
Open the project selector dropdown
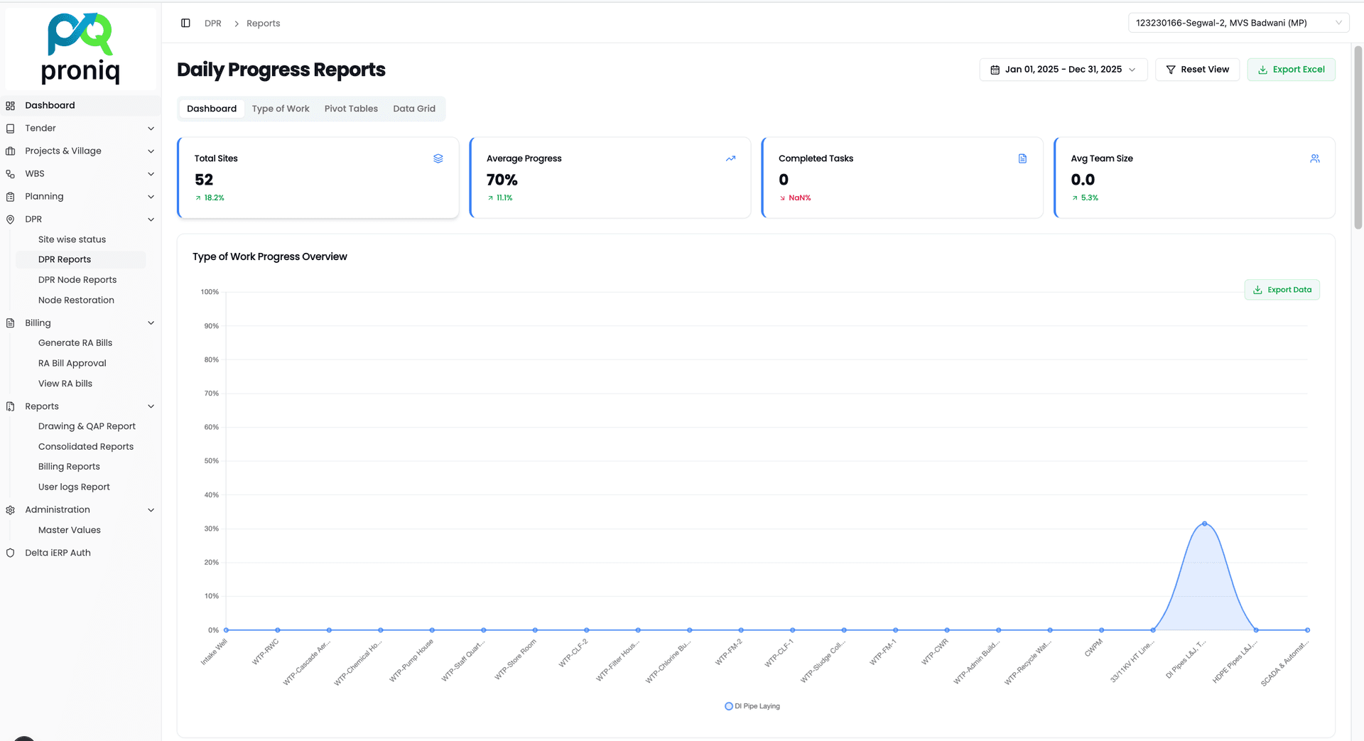(1238, 23)
